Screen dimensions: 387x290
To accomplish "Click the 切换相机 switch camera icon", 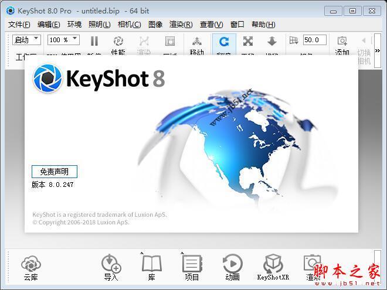I will 364,40.
